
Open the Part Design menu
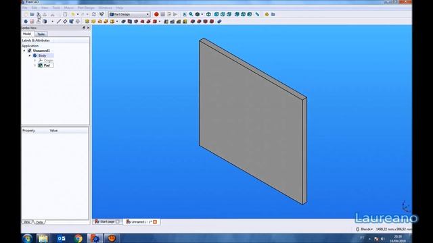[x=86, y=8]
